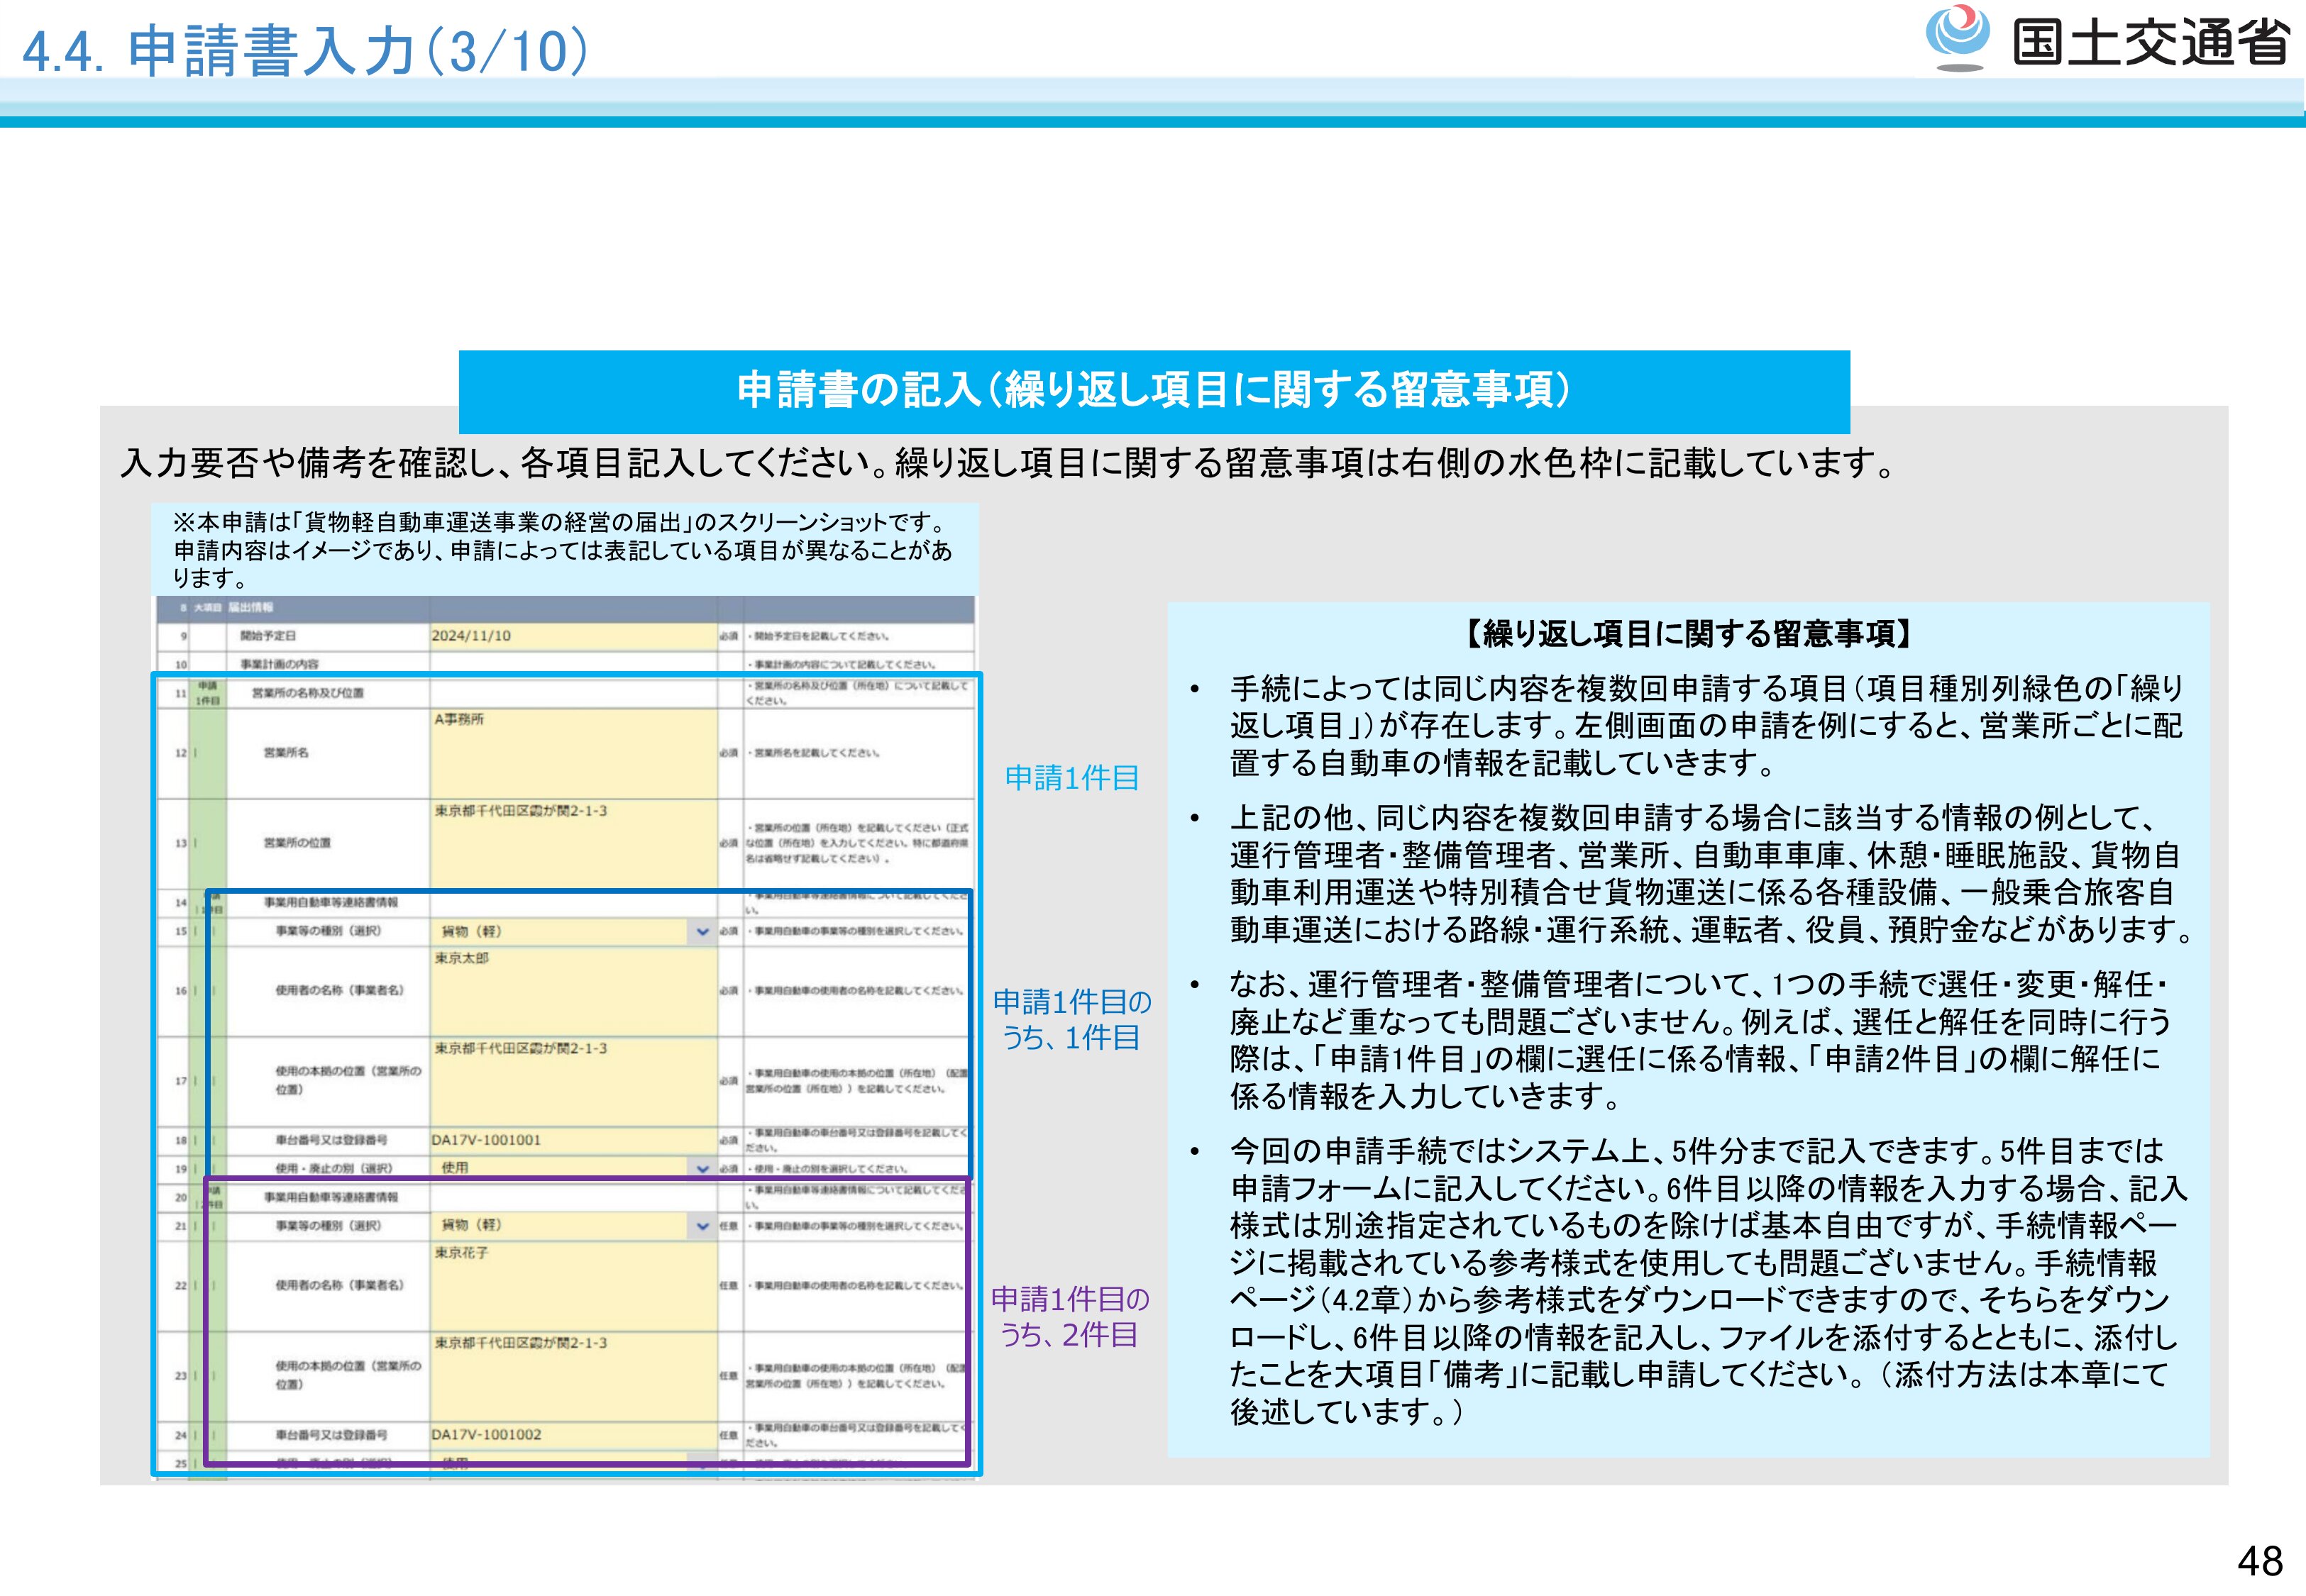This screenshot has width=2306, height=1596.
Task: Click the purple 申請1件目のうち、2件目 label
Action: 1070,1317
